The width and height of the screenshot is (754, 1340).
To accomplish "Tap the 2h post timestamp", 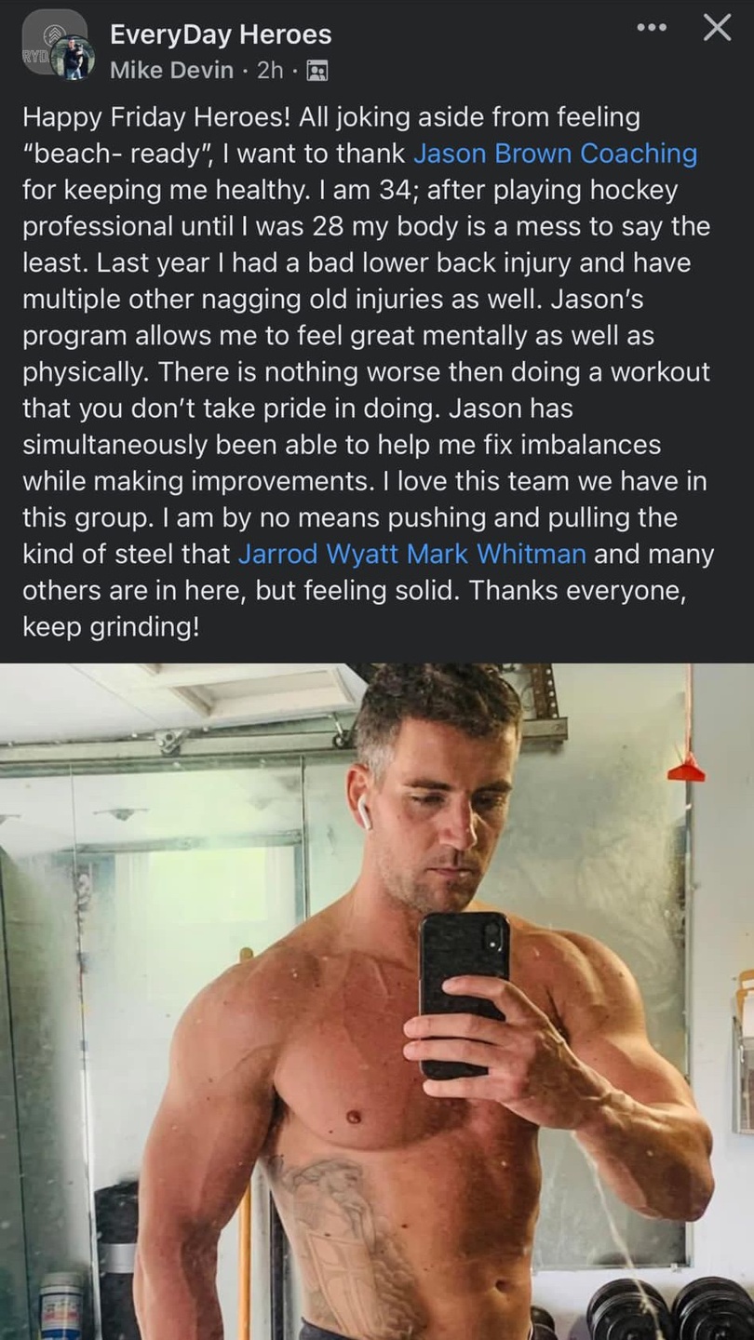I will [269, 70].
